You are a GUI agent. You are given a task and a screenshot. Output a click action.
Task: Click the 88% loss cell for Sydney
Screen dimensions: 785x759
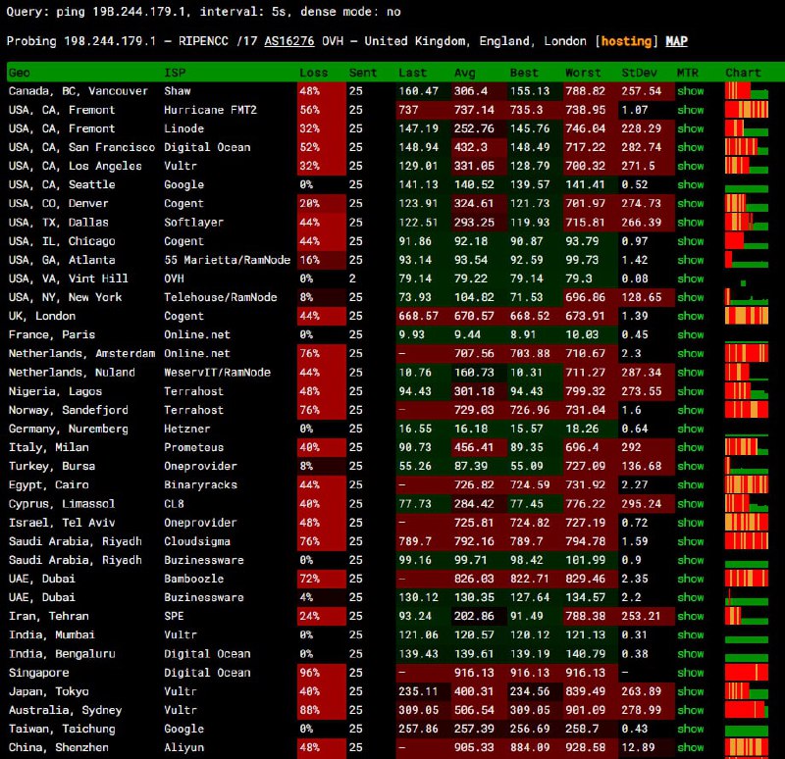click(x=322, y=710)
